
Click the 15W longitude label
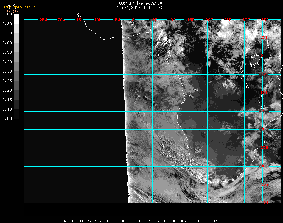[x=80, y=20]
